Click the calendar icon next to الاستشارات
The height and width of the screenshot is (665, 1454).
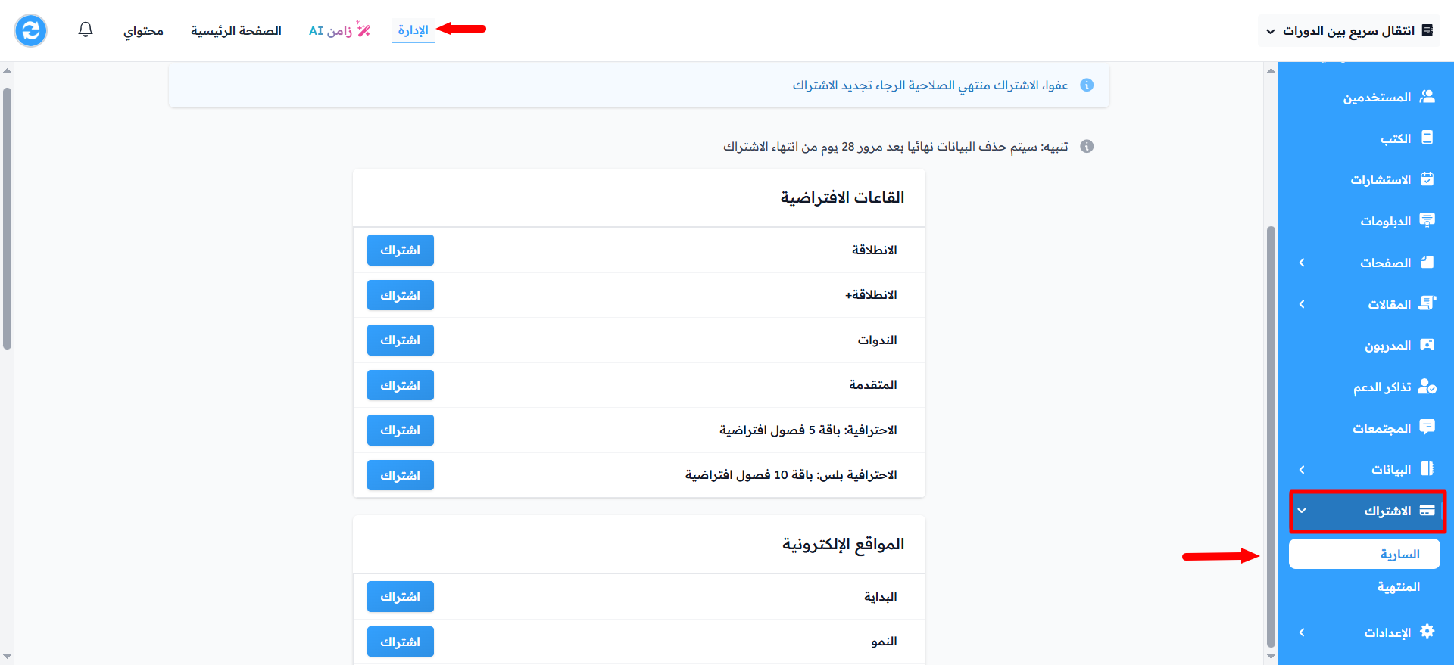1427,179
